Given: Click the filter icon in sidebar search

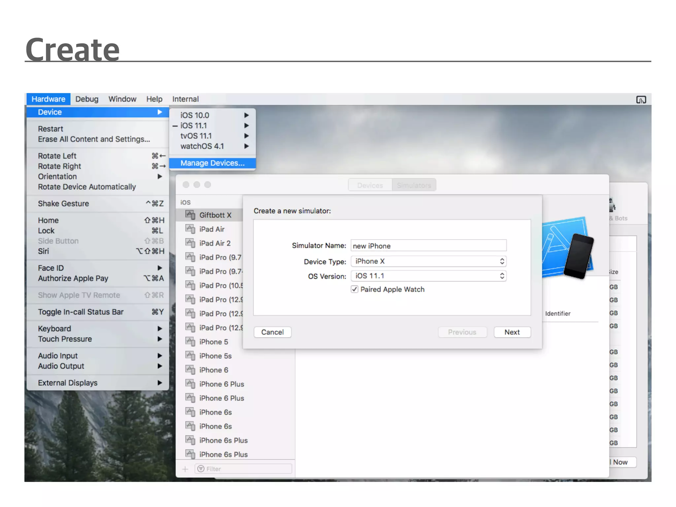Looking at the screenshot, I should point(201,469).
